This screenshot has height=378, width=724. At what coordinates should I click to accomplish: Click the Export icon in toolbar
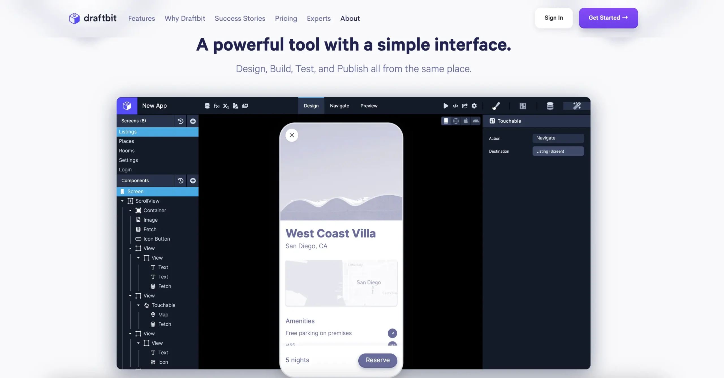(x=464, y=106)
